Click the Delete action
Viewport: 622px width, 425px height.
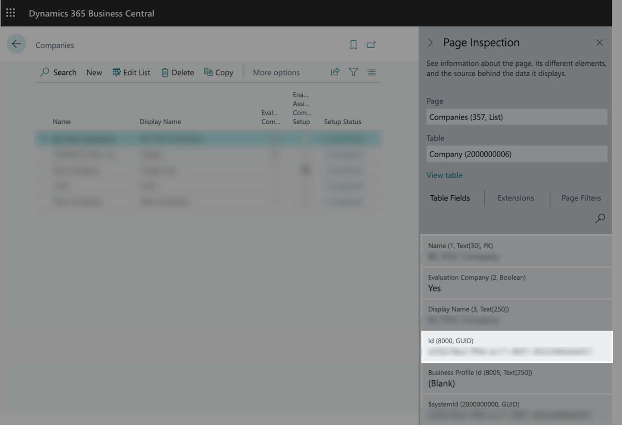(x=178, y=72)
